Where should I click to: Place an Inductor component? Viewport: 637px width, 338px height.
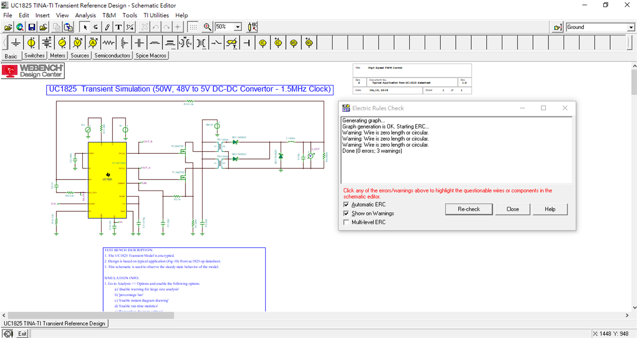point(154,42)
